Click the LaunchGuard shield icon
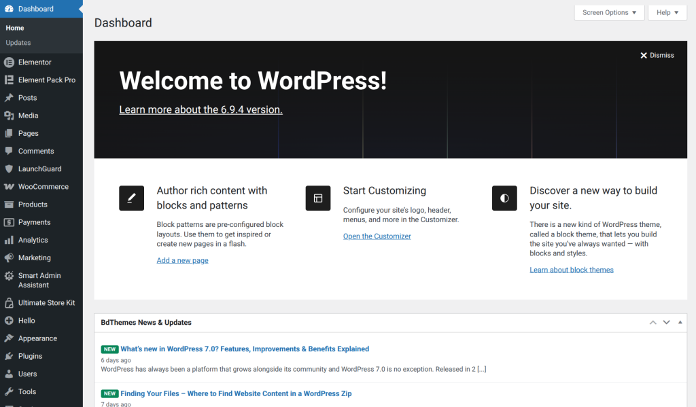This screenshot has width=696, height=407. pos(9,169)
